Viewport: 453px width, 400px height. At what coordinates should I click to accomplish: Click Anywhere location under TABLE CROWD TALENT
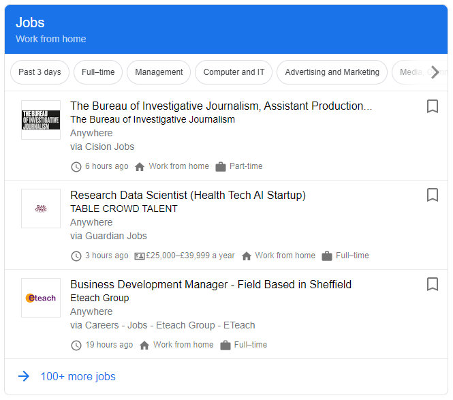(91, 223)
